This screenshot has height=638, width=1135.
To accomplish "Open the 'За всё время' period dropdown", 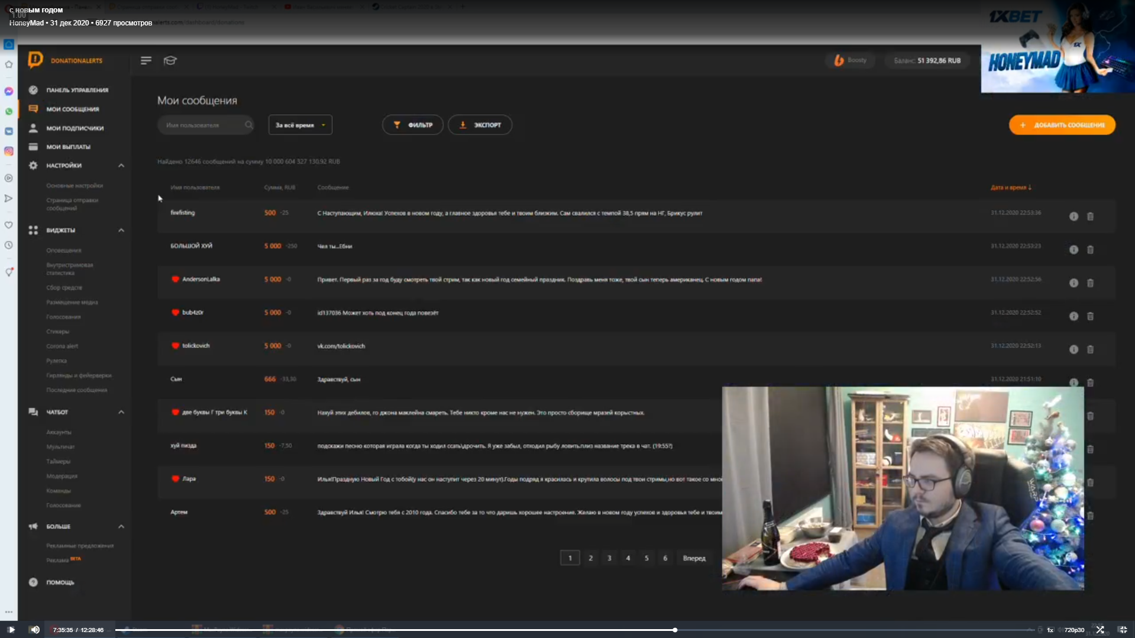I will tap(300, 125).
